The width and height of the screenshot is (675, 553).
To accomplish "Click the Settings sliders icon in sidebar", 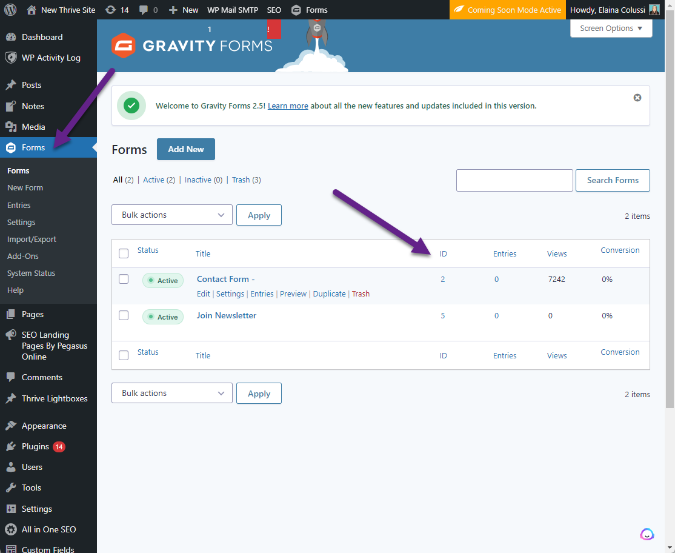I will [x=11, y=509].
